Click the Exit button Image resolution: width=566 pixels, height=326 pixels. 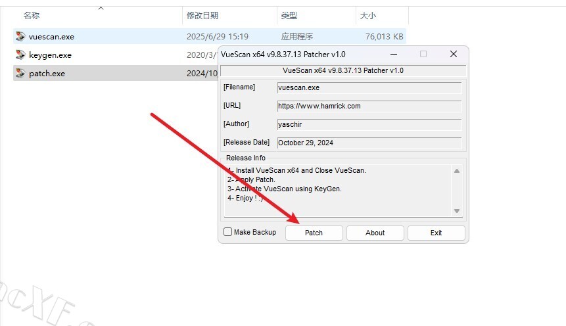point(436,233)
